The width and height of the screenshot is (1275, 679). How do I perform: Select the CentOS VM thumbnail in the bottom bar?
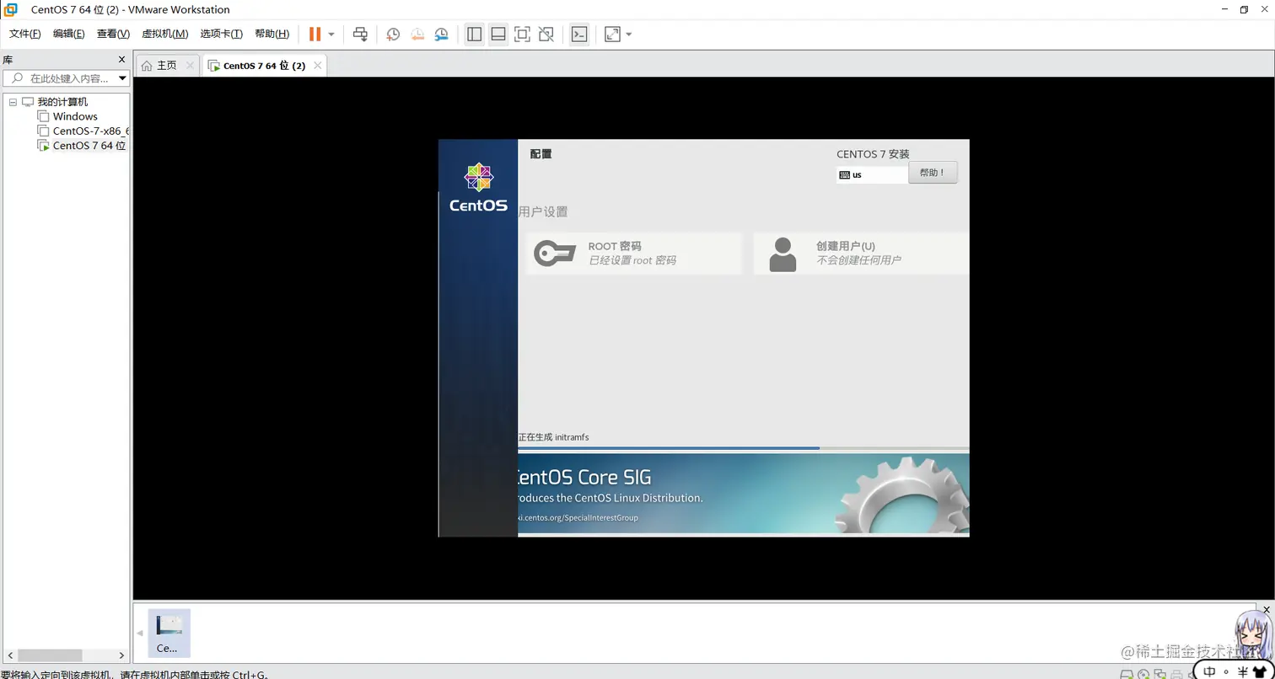pos(169,633)
